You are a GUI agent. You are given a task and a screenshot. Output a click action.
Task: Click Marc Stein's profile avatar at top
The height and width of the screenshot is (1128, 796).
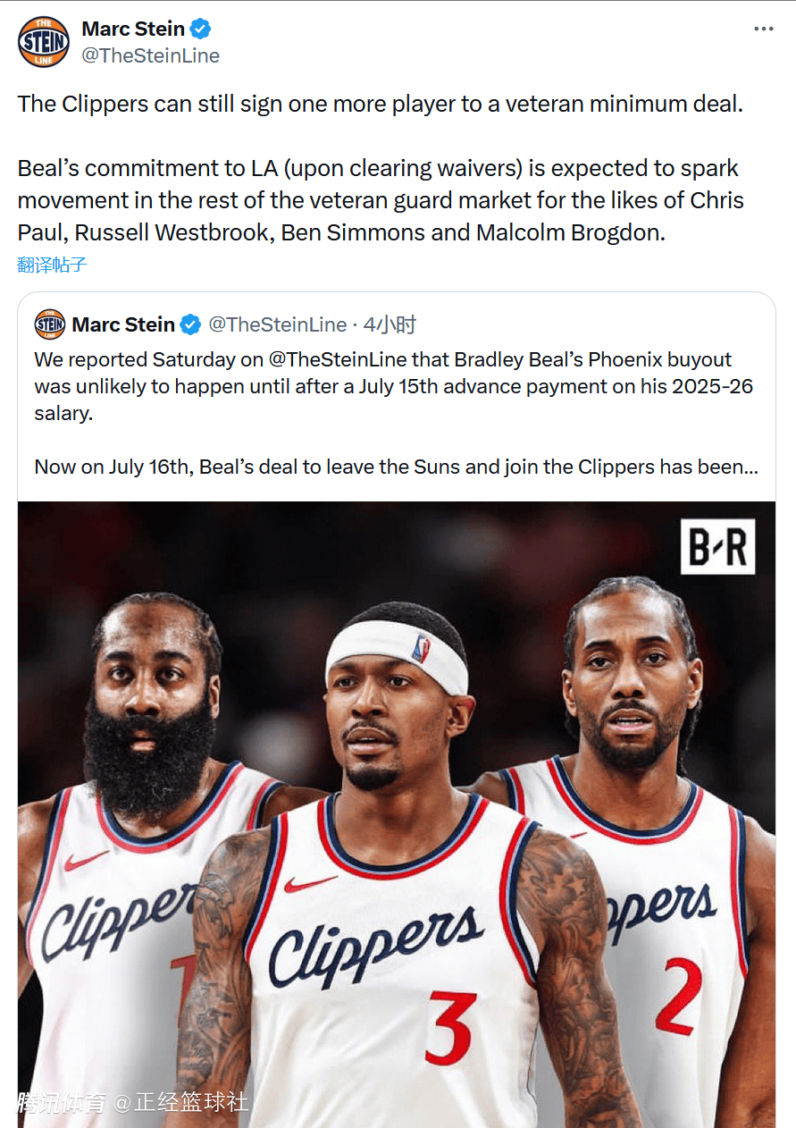click(x=43, y=42)
